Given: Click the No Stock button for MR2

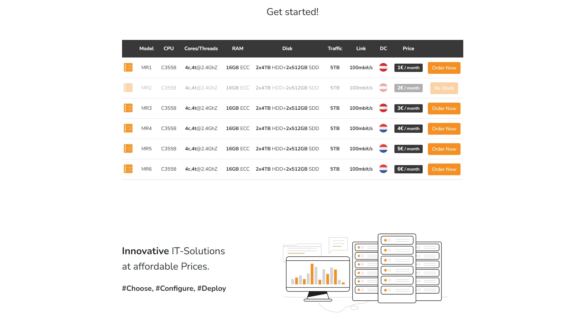Looking at the screenshot, I should point(444,88).
